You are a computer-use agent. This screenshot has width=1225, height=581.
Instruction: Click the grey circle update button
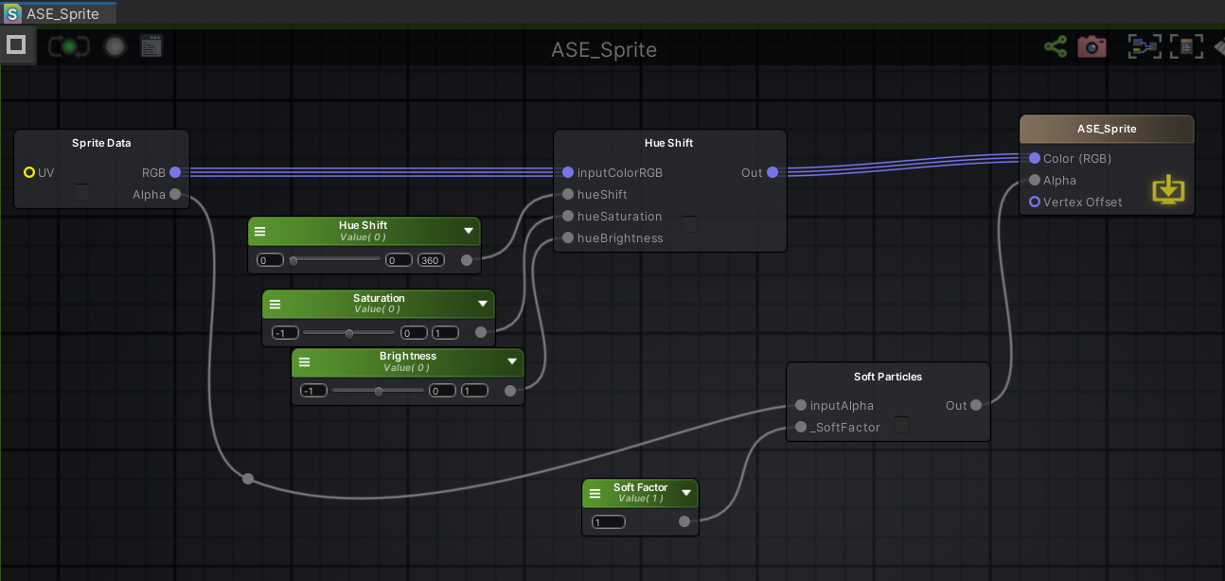[115, 46]
